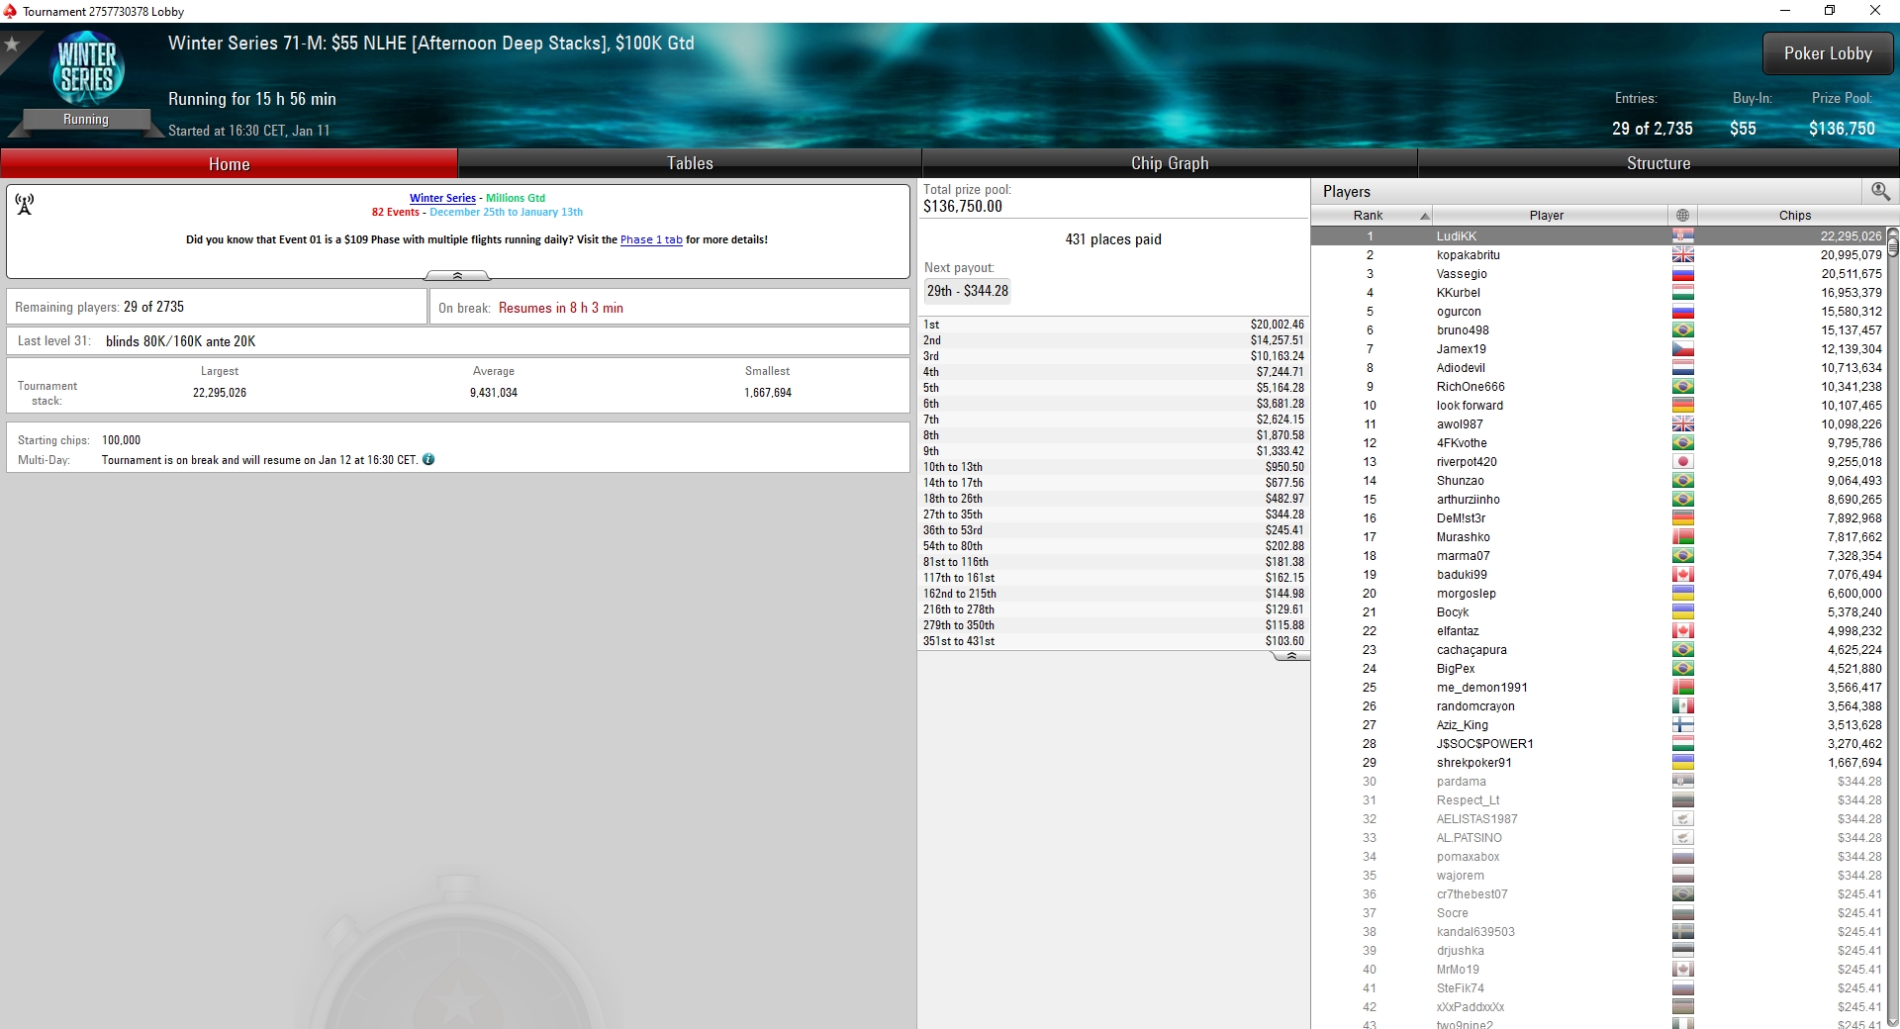Click kopakabritu's country flag

point(1682,255)
